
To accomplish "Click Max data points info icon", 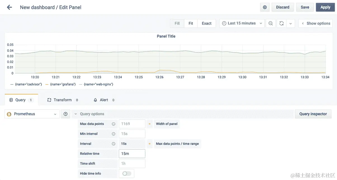I will pos(114,124).
